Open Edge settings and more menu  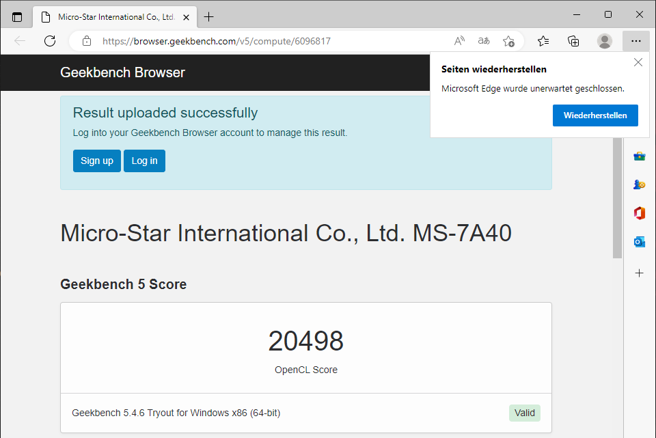(636, 41)
